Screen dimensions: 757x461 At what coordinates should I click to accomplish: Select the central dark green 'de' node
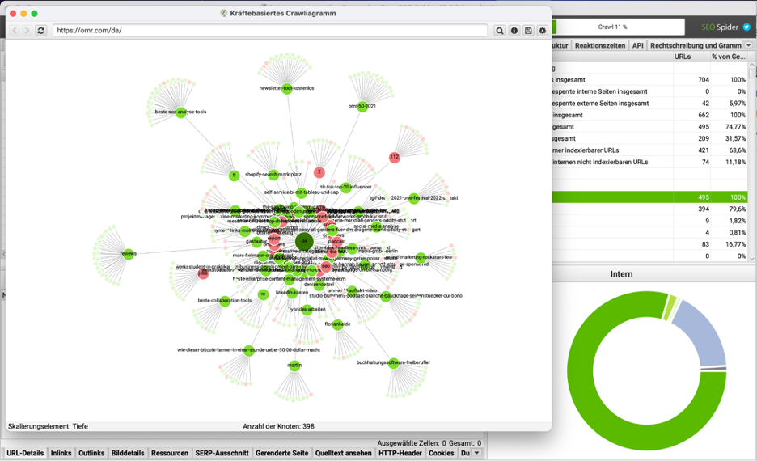pos(304,241)
